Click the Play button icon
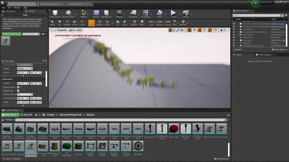 coord(173,14)
